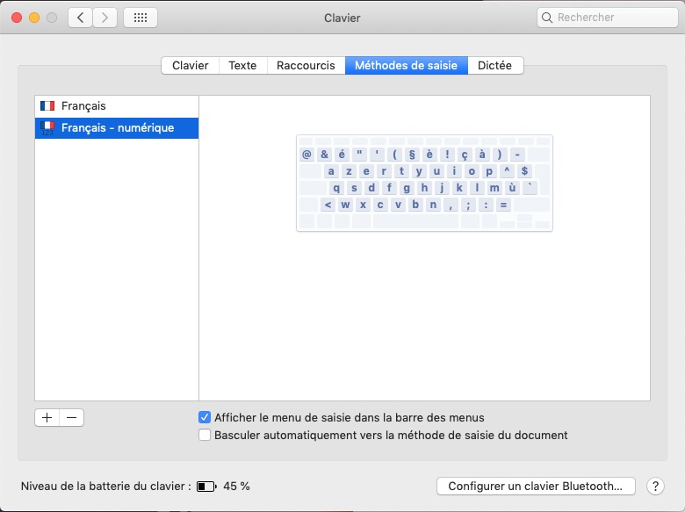This screenshot has width=685, height=512.
Task: Remove input source with minus button
Action: [x=72, y=418]
